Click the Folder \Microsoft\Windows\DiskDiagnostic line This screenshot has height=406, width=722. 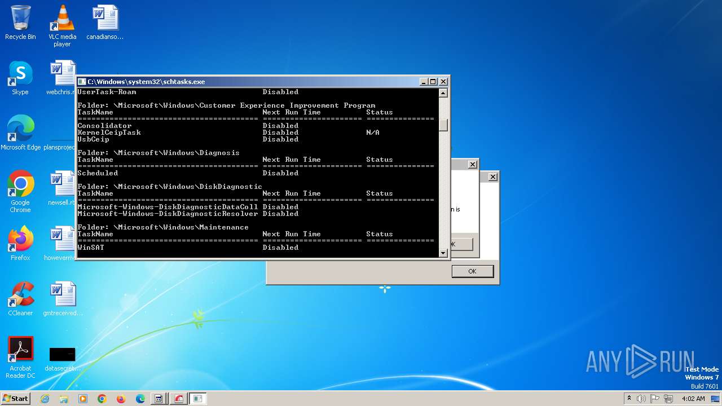170,187
